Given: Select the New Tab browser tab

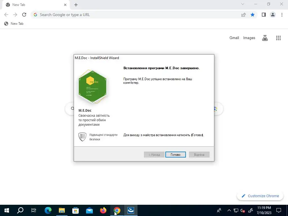Looking at the screenshot, I should pyautogui.click(x=36, y=5).
